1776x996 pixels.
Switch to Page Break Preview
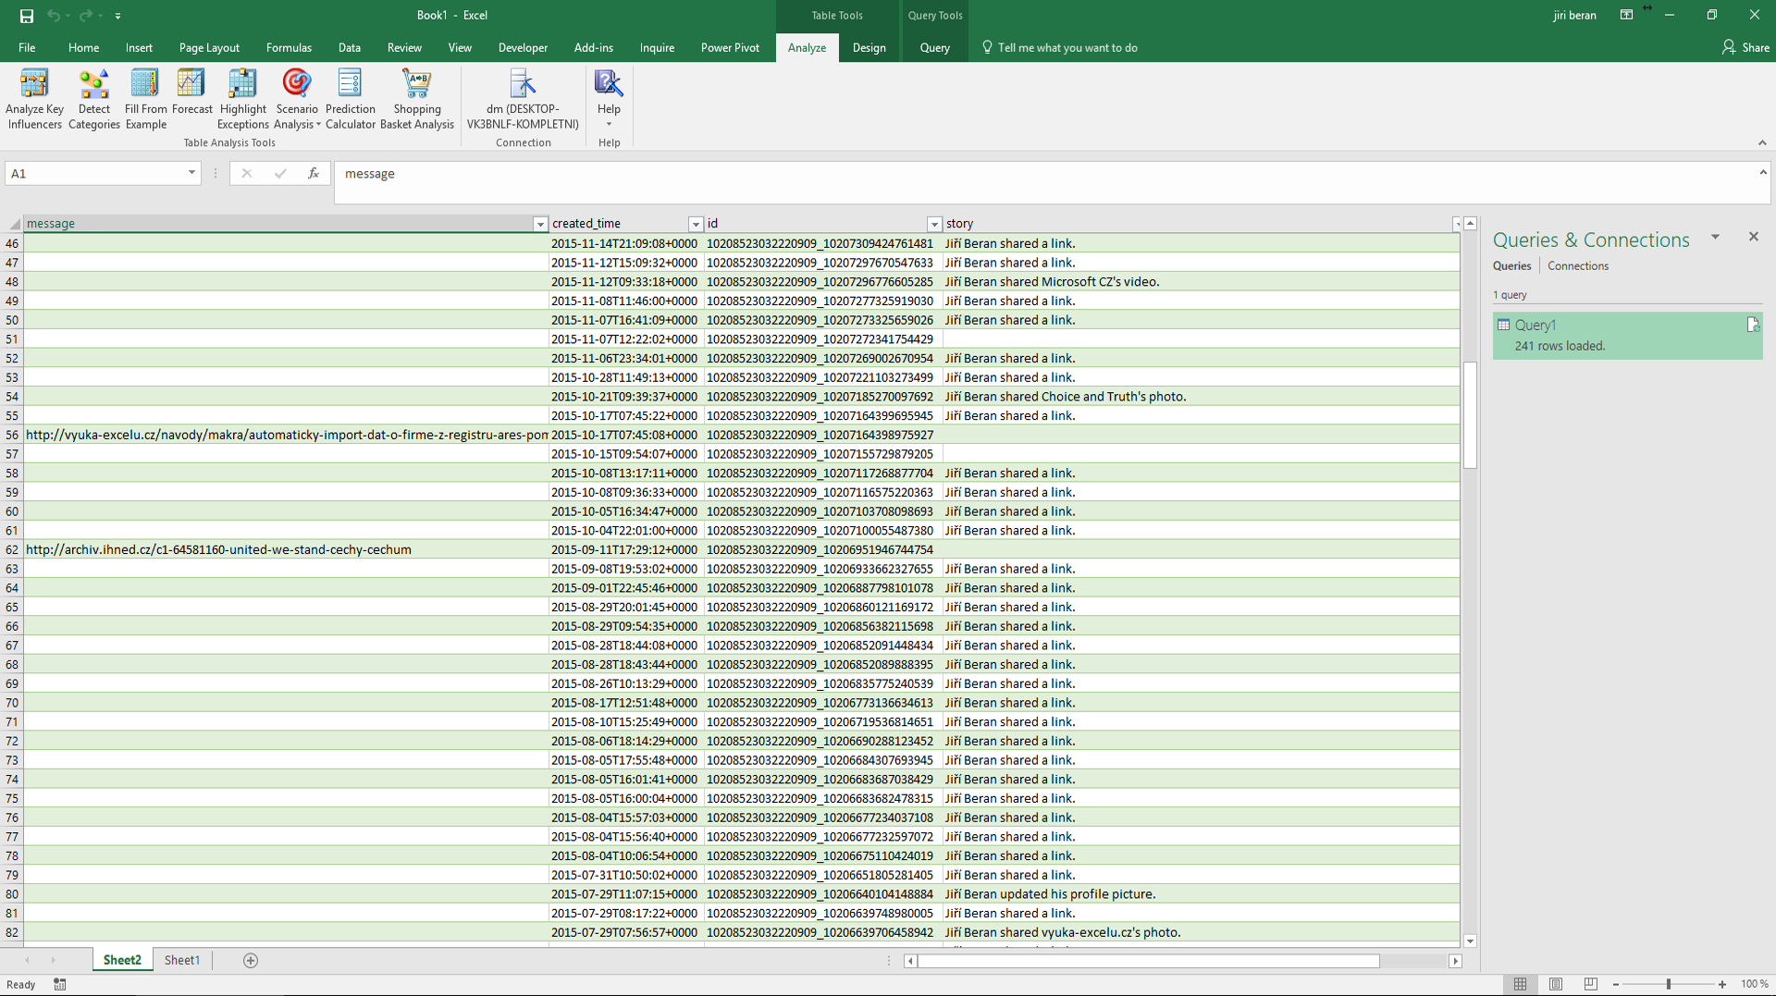[x=1590, y=984]
